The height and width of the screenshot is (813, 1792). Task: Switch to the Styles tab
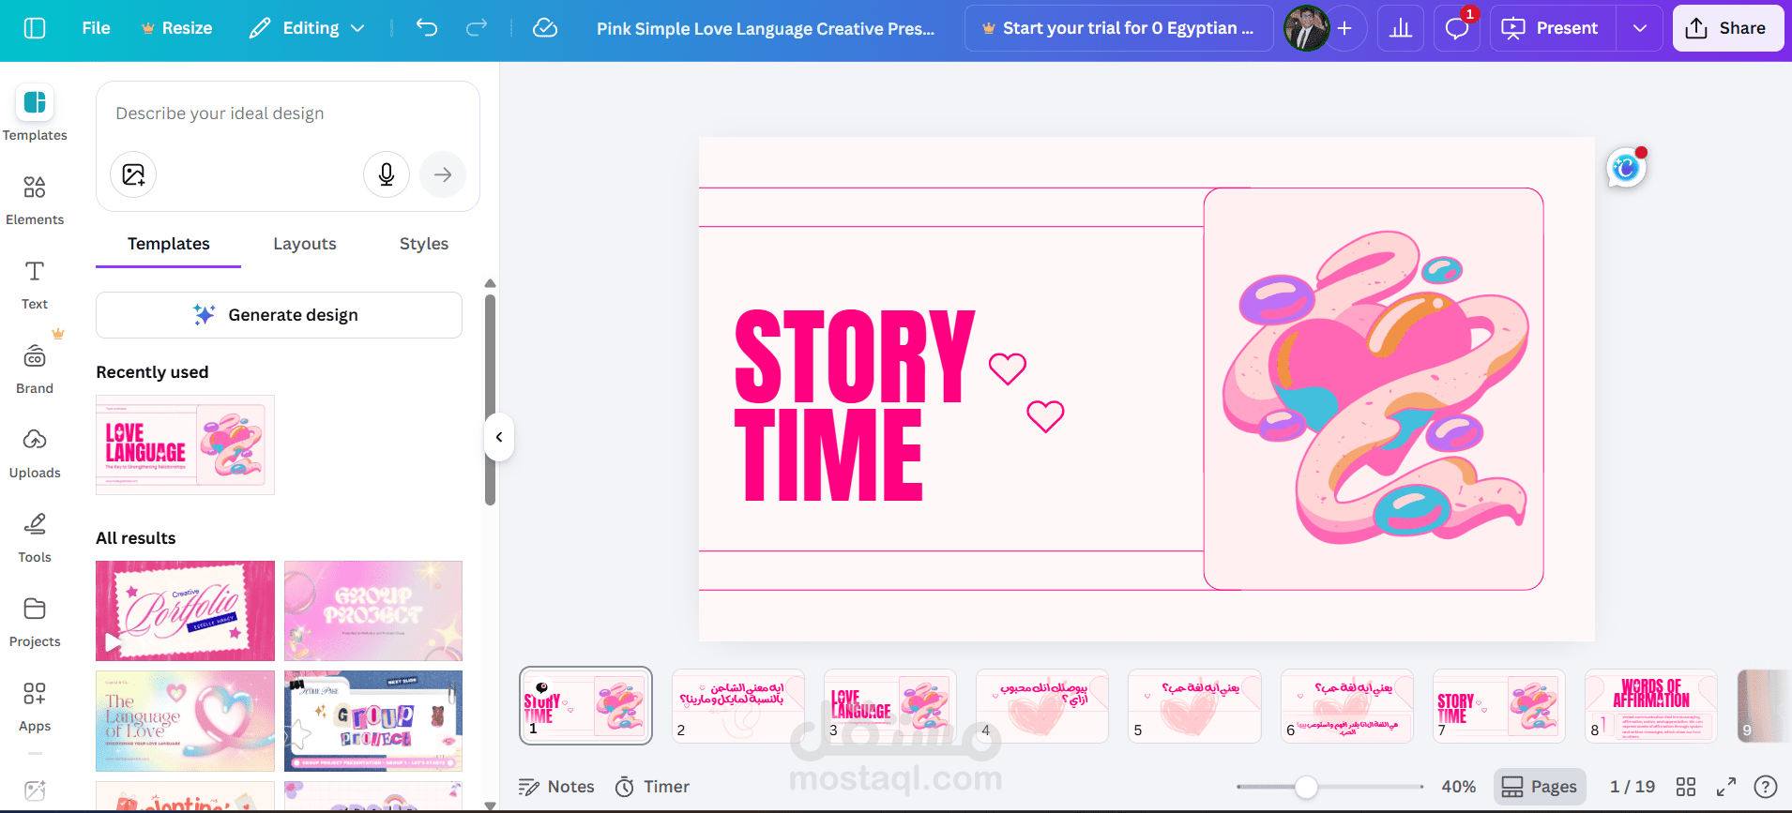click(424, 244)
